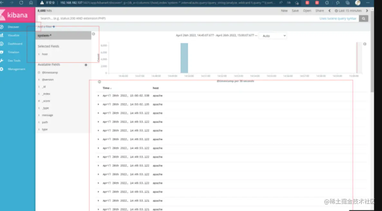Image resolution: width=382 pixels, height=211 pixels.
Task: Click the Add a filter link
Action: tap(46, 27)
